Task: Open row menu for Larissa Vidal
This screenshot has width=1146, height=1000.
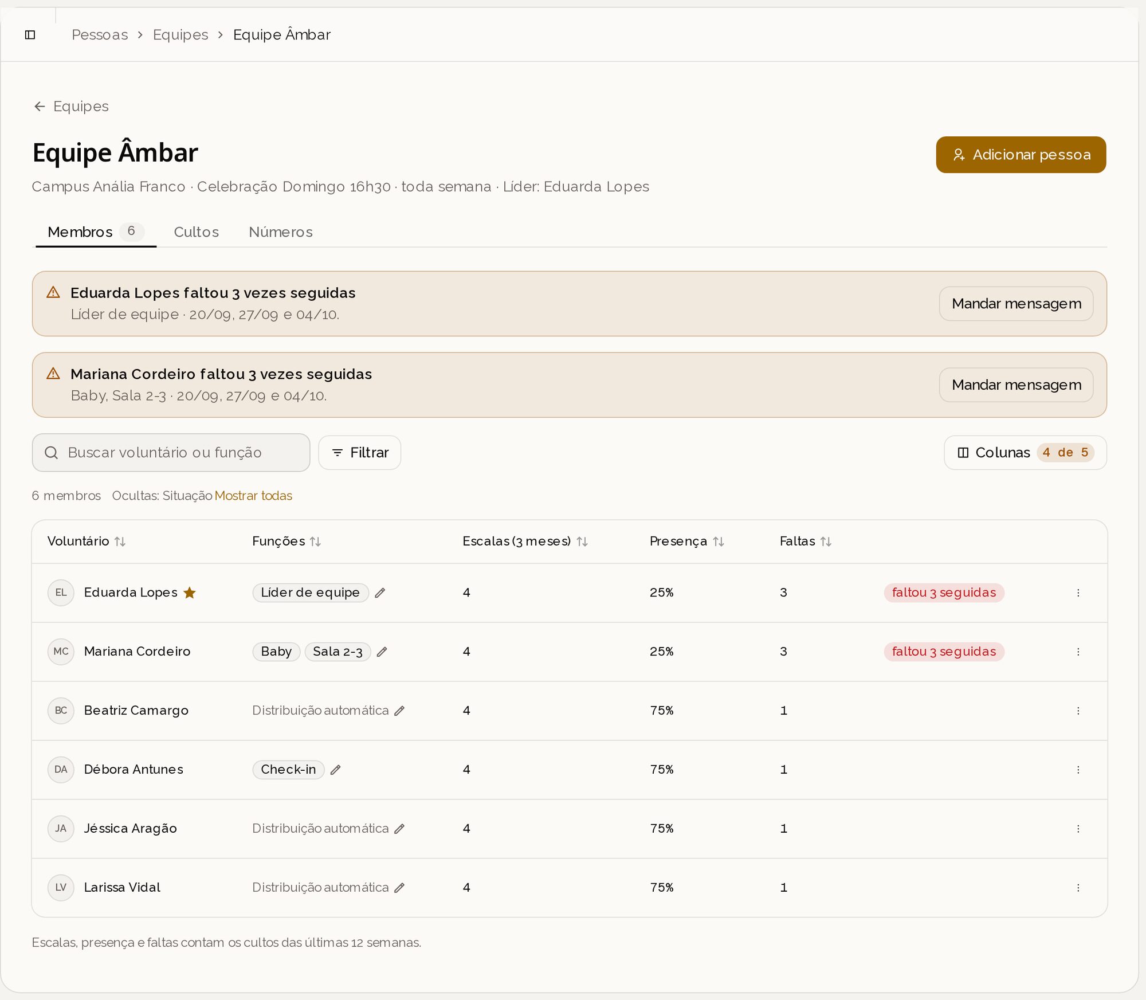Action: pos(1078,888)
